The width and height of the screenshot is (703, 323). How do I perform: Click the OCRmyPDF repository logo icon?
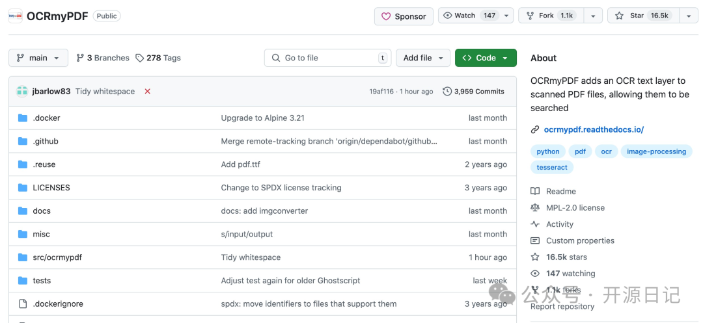[15, 16]
